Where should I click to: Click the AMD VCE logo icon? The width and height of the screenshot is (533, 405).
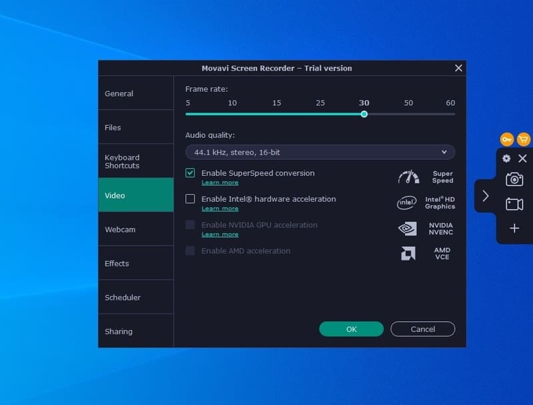pyautogui.click(x=408, y=254)
